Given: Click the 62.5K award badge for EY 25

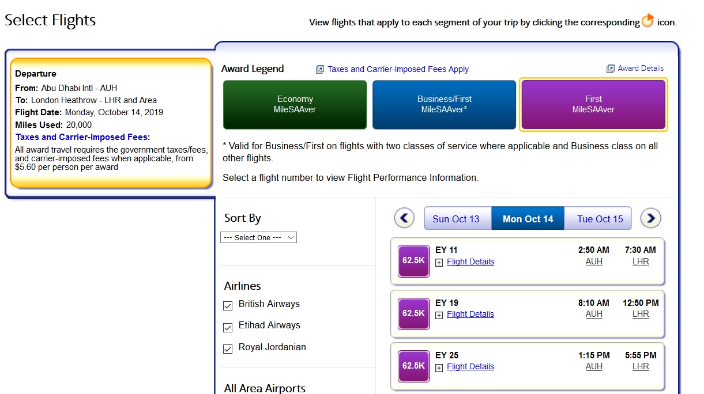Looking at the screenshot, I should 413,366.
